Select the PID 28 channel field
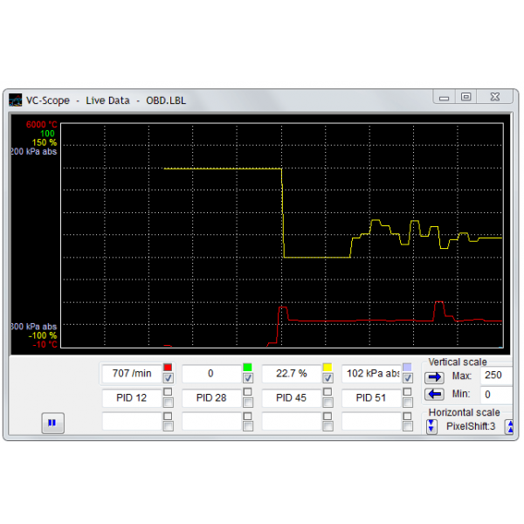 coord(211,397)
